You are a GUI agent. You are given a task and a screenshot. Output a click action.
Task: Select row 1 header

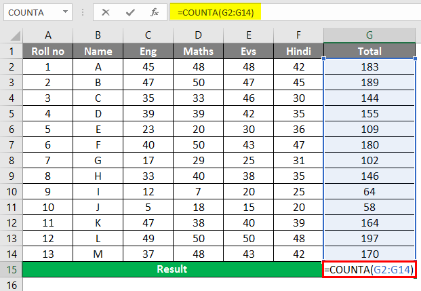(x=12, y=51)
